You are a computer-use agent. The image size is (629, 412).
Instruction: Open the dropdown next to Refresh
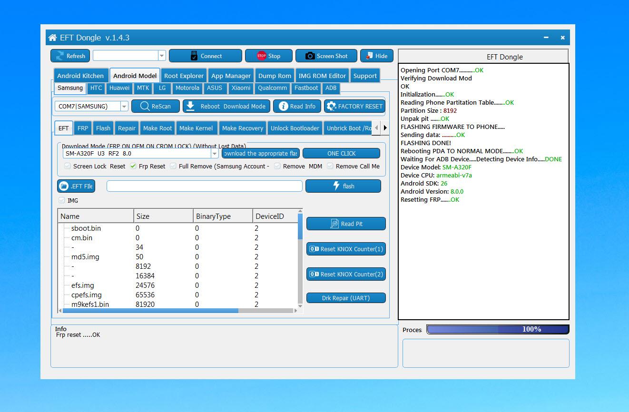[162, 56]
